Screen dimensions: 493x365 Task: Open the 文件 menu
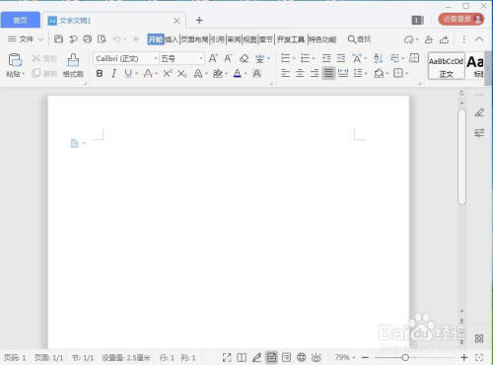[26, 39]
